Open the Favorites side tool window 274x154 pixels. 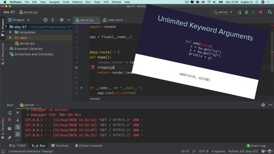pyautogui.click(x=3, y=128)
